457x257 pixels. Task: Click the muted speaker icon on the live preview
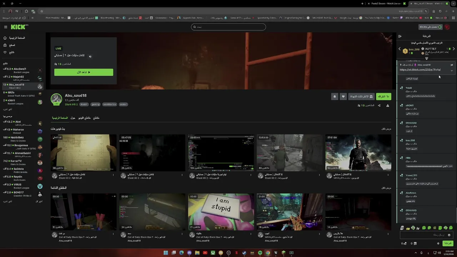pos(90,56)
